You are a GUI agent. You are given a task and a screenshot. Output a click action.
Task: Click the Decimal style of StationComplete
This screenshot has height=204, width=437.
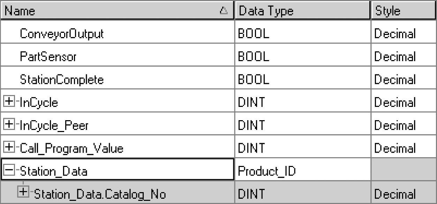coord(394,80)
